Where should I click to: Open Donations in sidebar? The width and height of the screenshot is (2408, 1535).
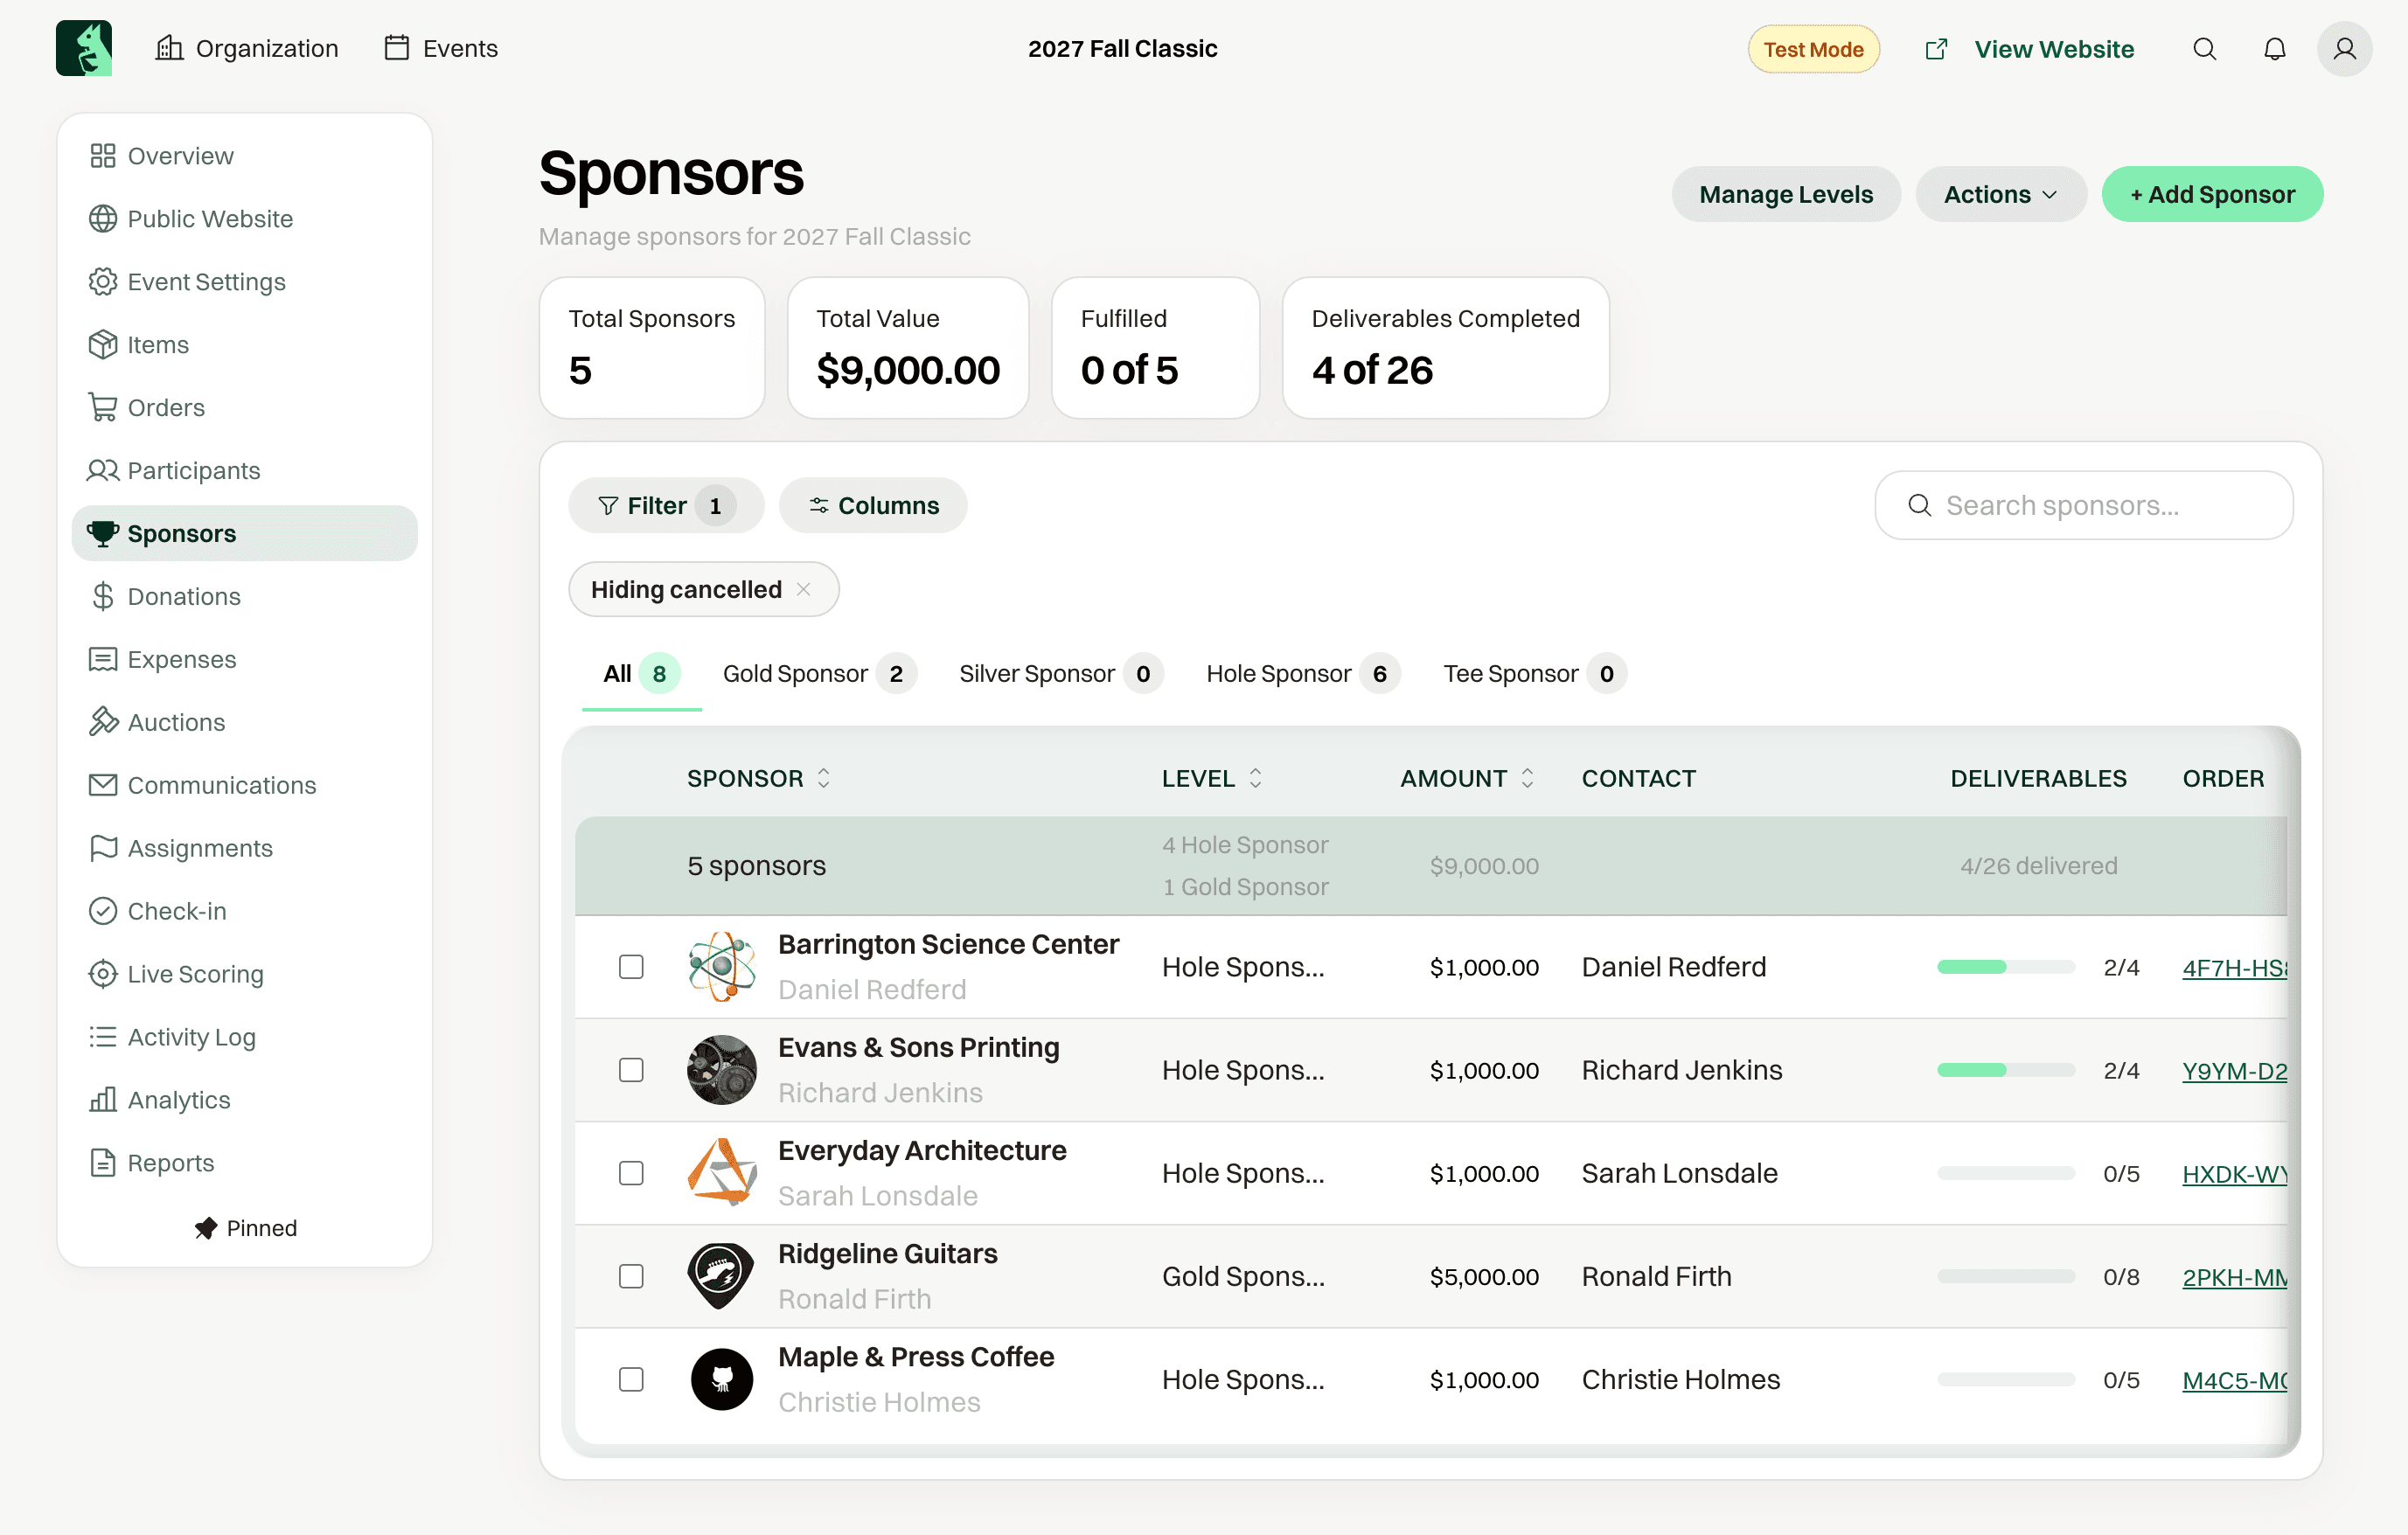coord(245,597)
